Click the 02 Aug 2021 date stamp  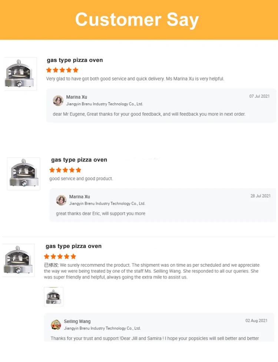(256, 321)
